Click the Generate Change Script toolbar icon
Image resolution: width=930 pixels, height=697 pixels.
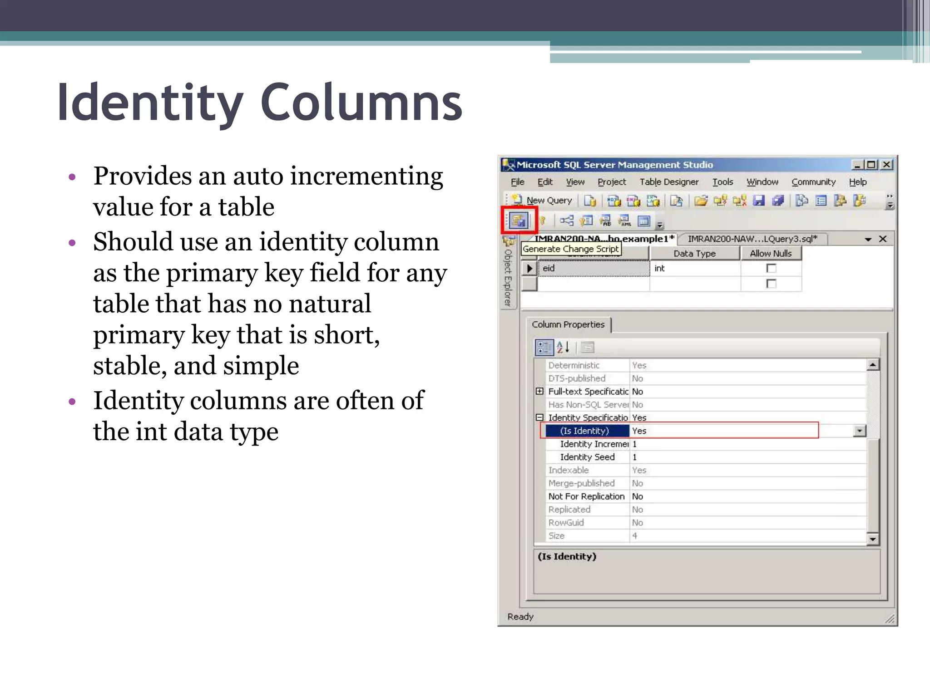click(x=519, y=221)
